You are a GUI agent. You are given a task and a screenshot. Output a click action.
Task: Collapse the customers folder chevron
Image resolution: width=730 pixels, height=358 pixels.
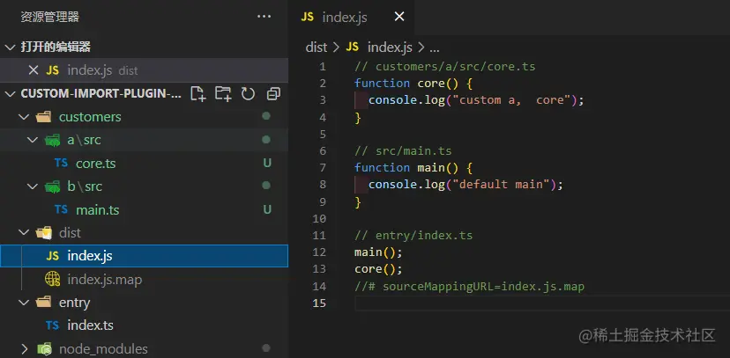[24, 116]
